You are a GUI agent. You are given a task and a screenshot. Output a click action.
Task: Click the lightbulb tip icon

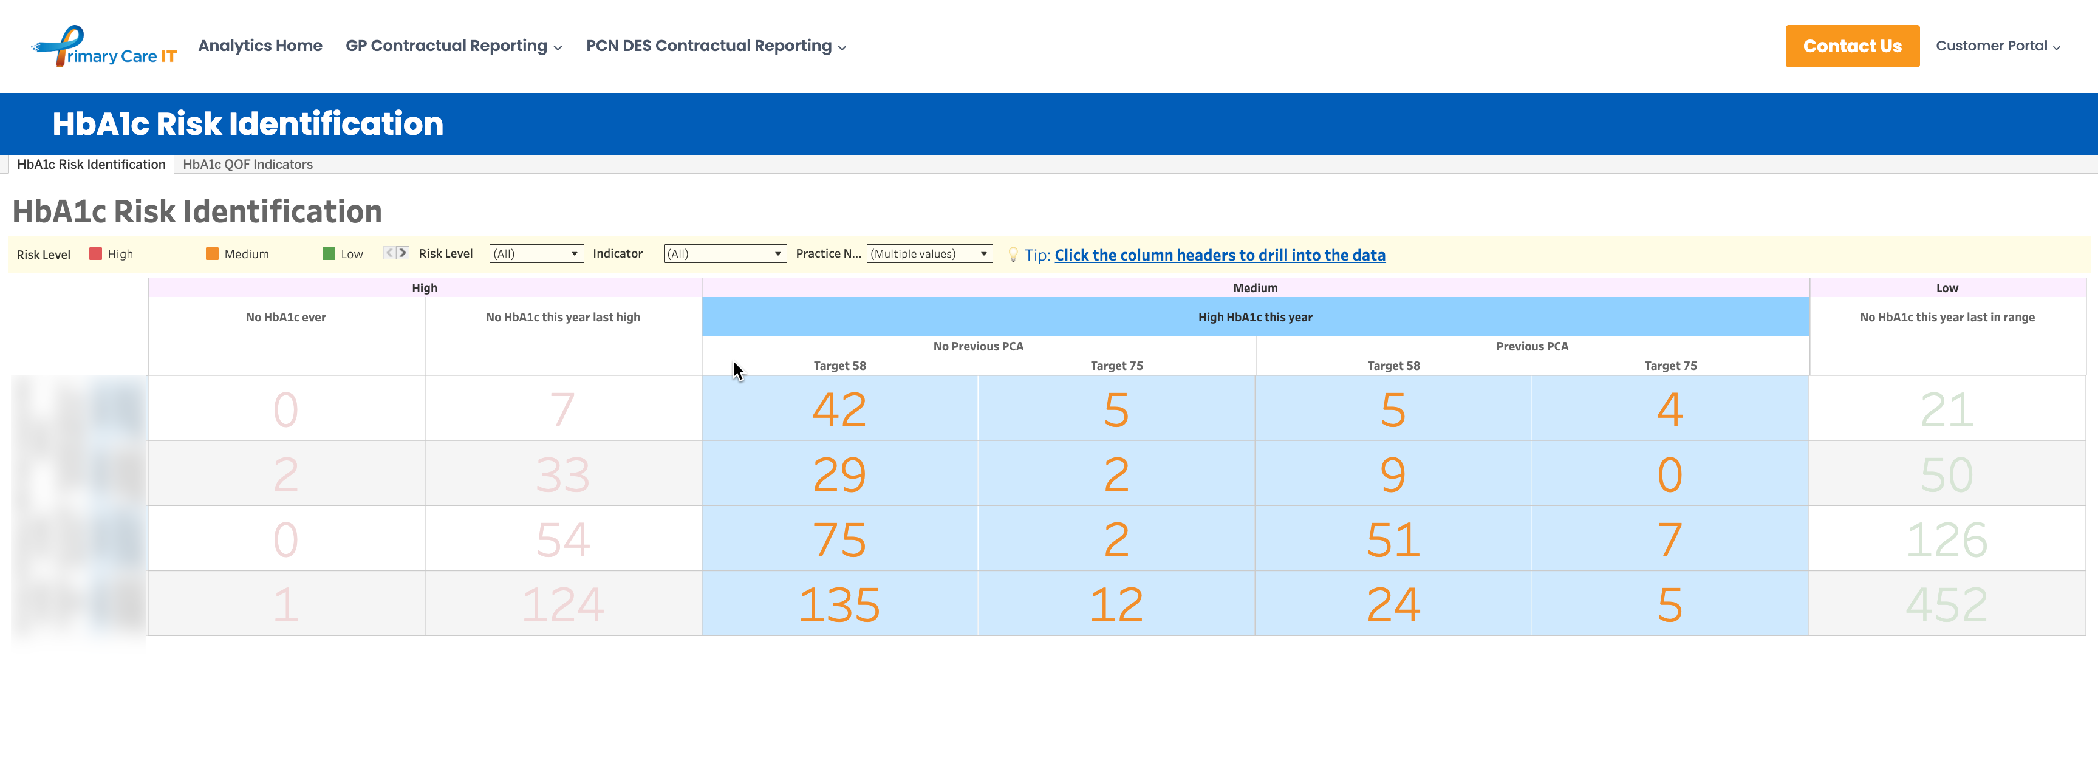[x=1013, y=255]
